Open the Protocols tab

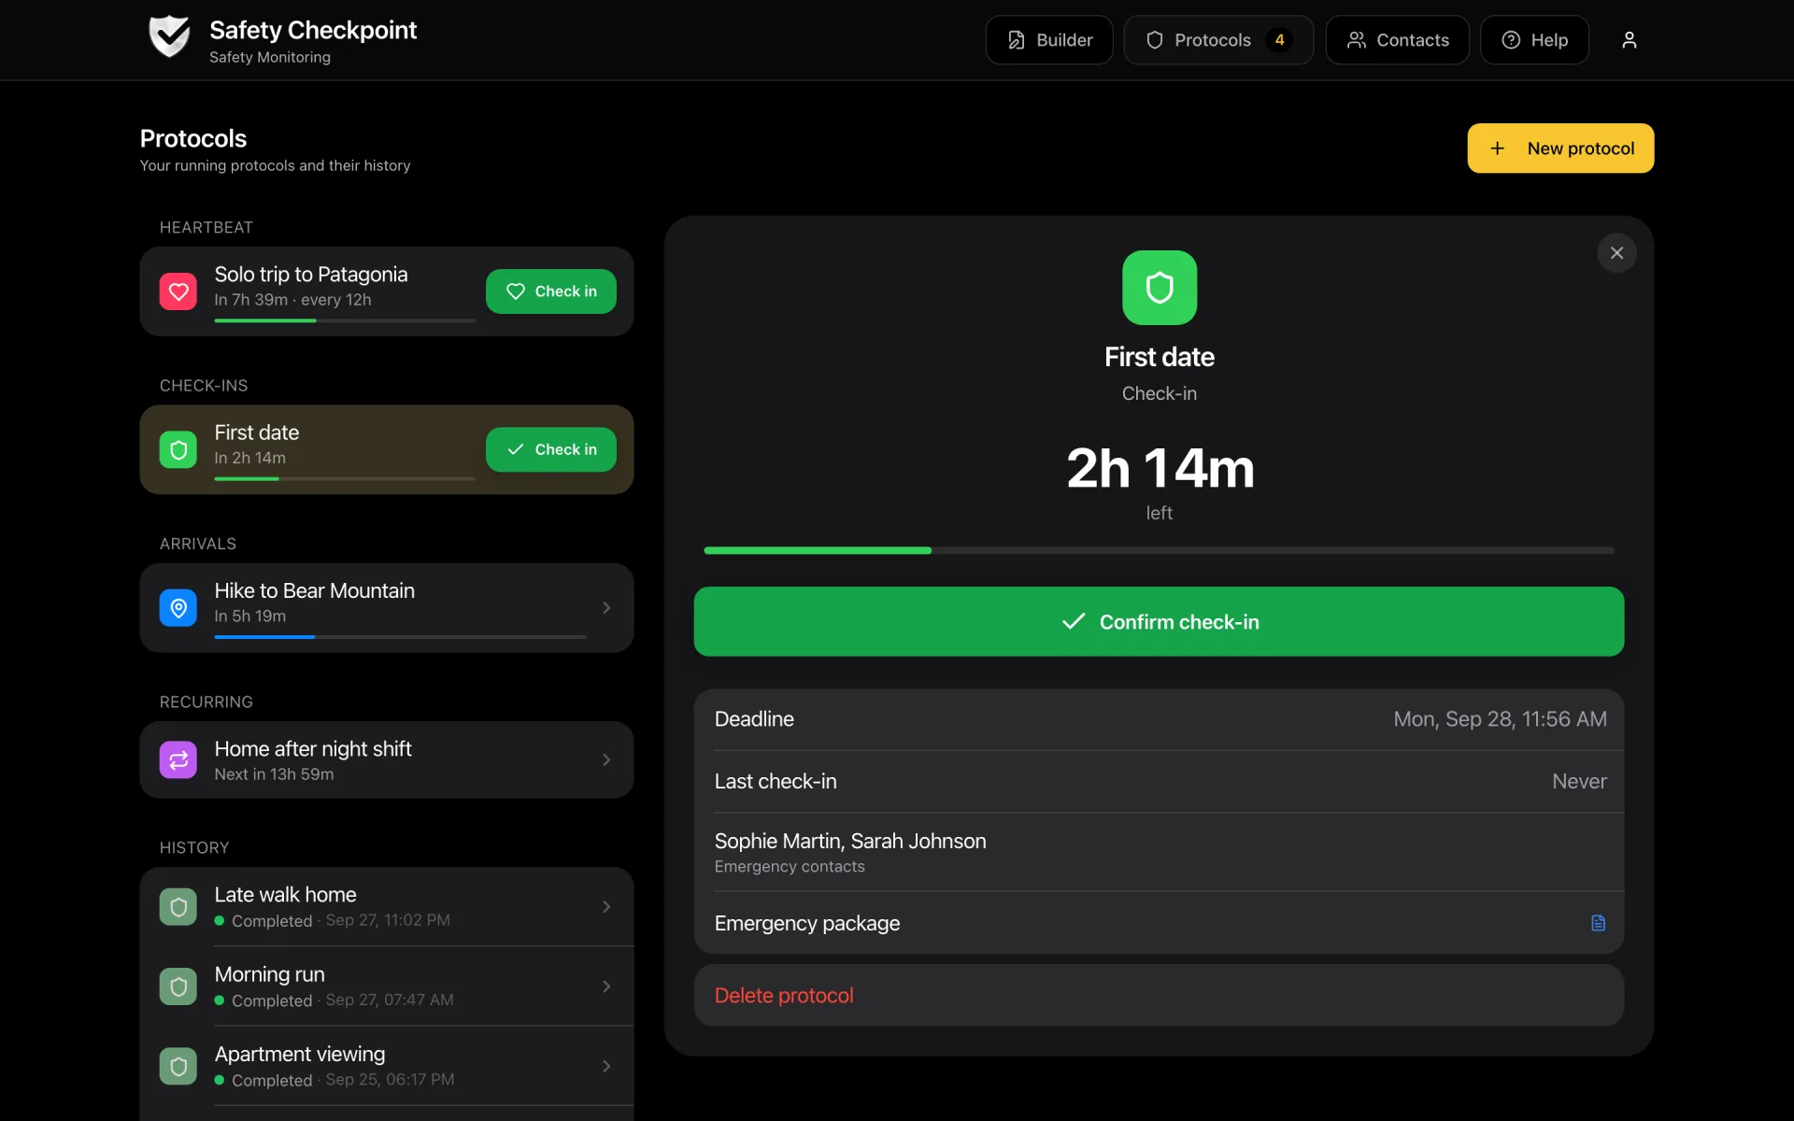1217,40
